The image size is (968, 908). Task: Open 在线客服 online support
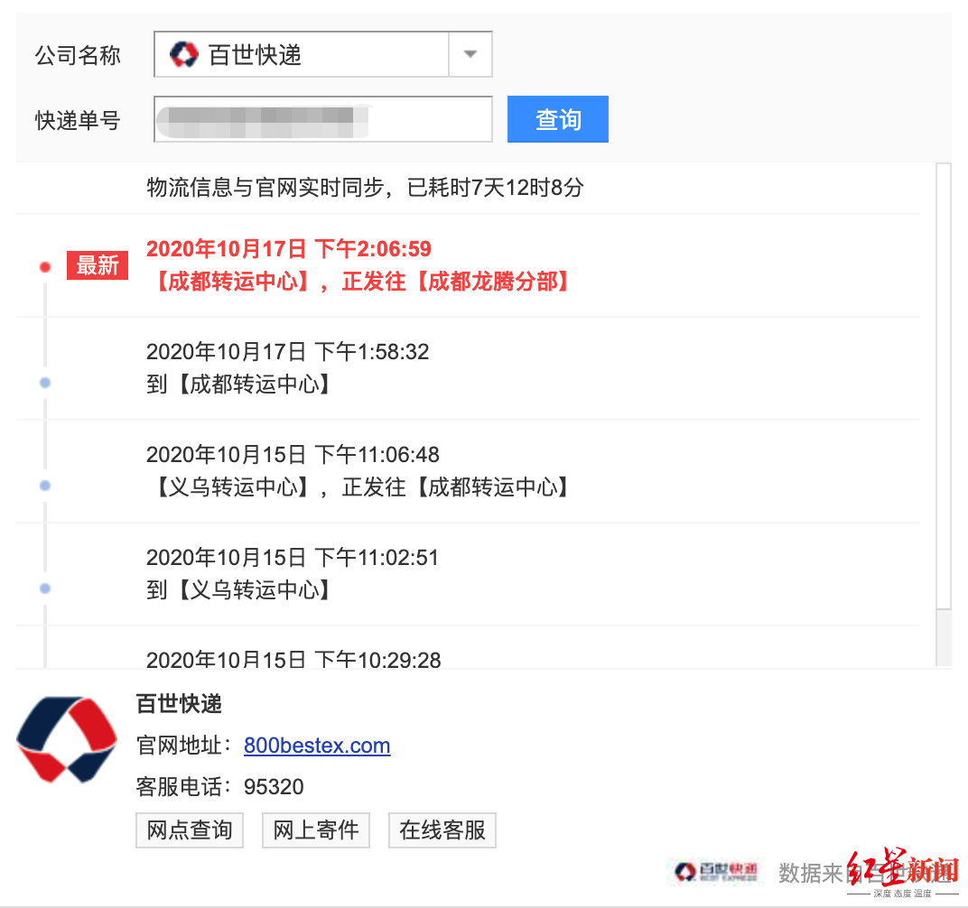[x=442, y=830]
